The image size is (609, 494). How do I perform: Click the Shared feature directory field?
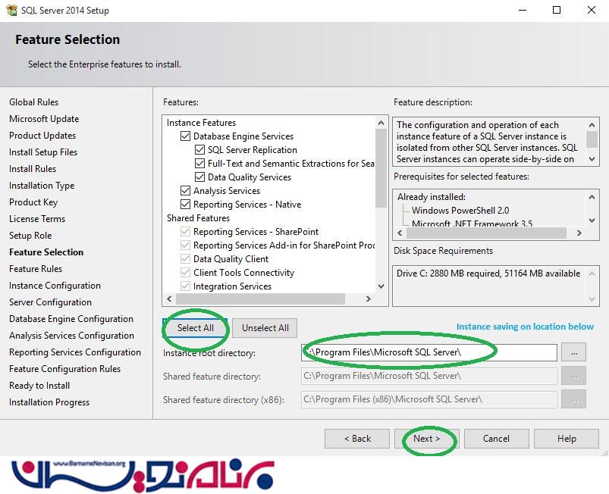coord(429,376)
